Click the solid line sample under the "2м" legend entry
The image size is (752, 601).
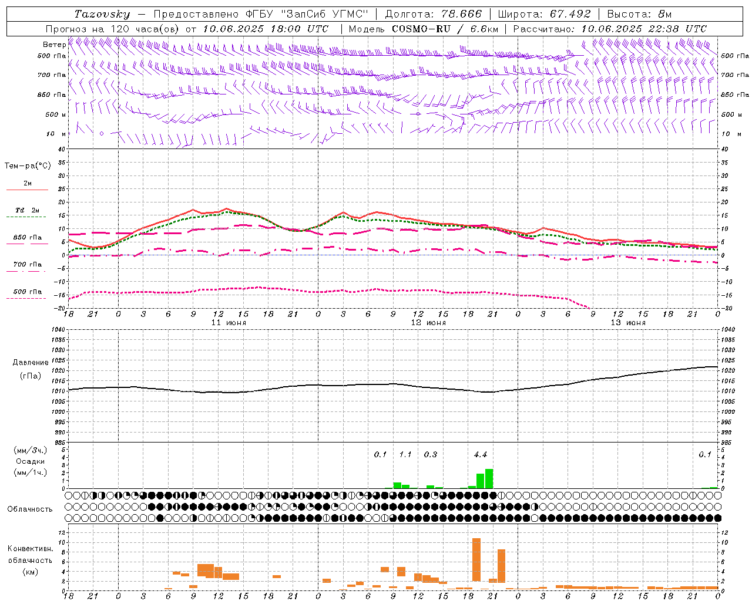point(26,190)
